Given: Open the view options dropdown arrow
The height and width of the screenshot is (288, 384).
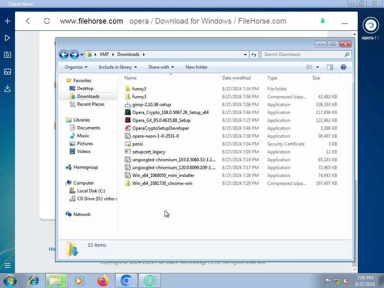Looking at the screenshot, I should (x=317, y=67).
